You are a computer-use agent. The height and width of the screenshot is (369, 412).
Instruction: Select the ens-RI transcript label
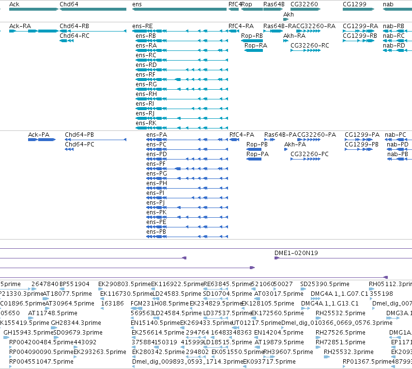(145, 104)
